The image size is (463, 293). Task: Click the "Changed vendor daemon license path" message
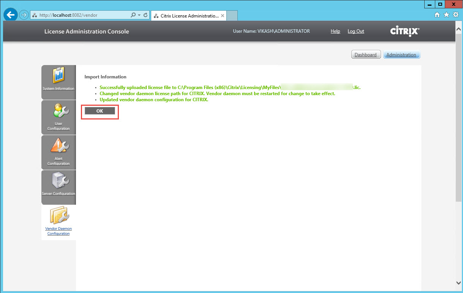coord(217,94)
